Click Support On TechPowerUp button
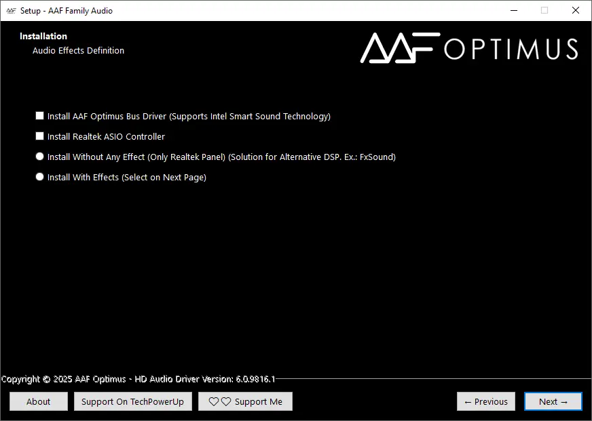 pos(133,401)
